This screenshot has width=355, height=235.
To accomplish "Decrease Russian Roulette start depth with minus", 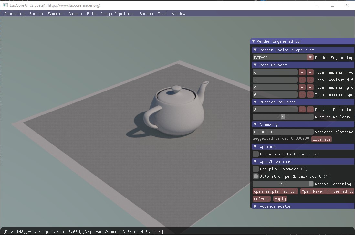I will [302, 110].
